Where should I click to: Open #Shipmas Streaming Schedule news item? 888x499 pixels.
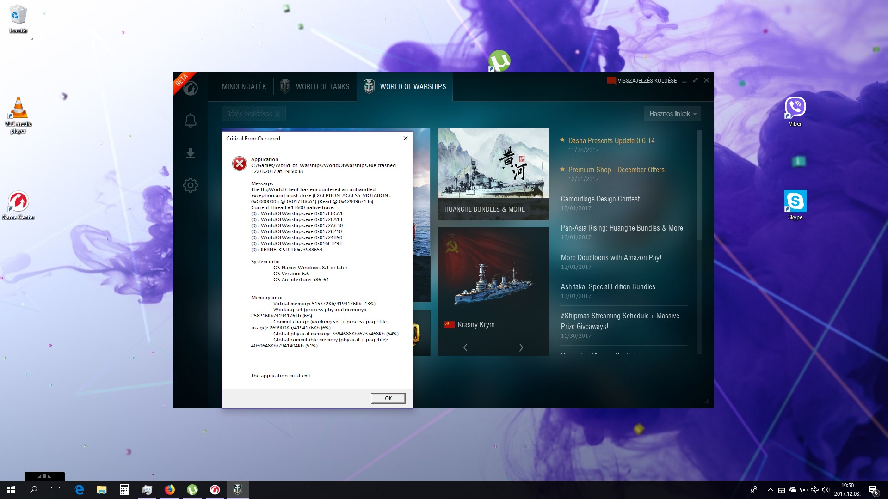coord(620,321)
